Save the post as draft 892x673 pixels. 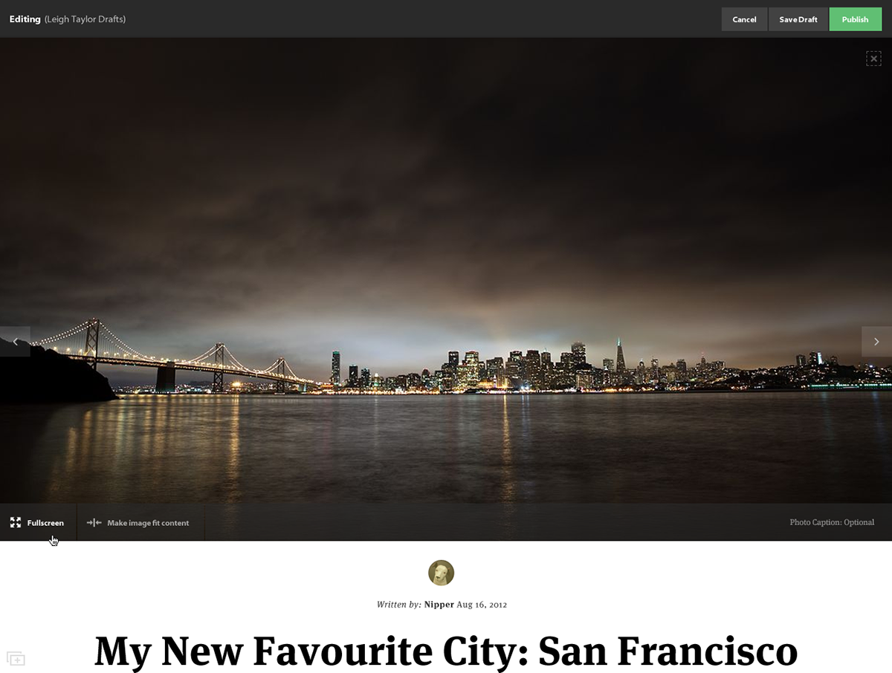click(x=798, y=19)
